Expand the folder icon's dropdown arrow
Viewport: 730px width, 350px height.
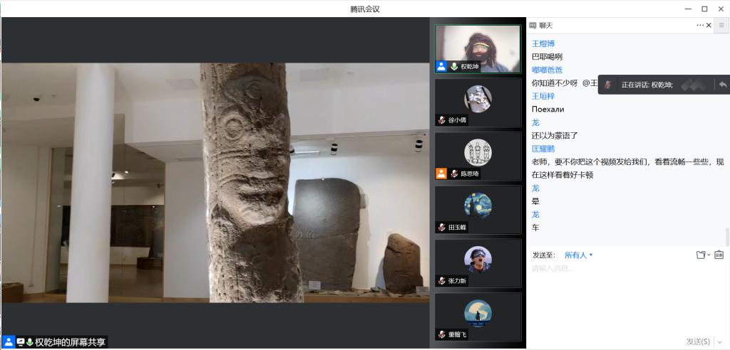click(x=709, y=255)
